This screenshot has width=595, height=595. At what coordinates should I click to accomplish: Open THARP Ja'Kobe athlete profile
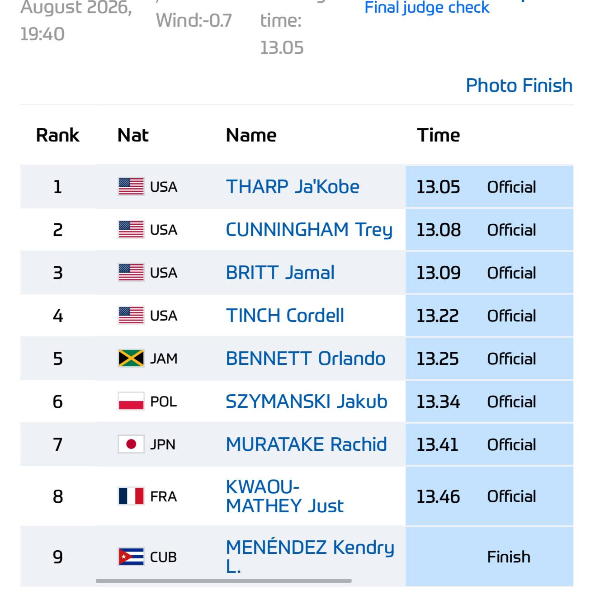pos(293,186)
